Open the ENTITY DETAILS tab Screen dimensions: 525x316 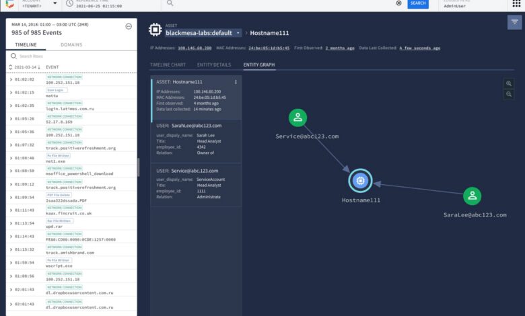point(214,65)
